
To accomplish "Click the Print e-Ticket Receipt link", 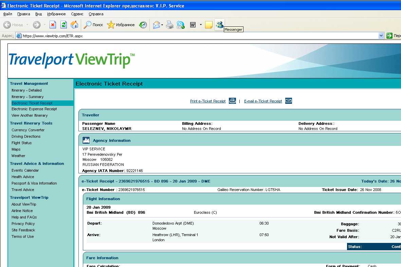I will click(x=208, y=101).
